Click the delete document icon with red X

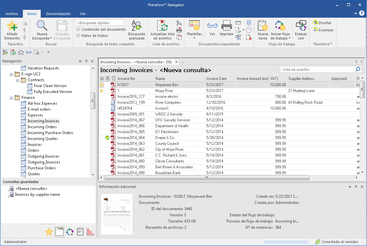click(249, 37)
